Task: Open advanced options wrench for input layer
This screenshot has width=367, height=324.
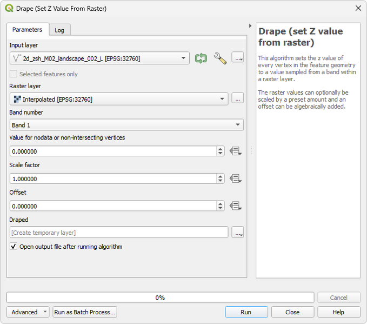Action: coord(220,58)
